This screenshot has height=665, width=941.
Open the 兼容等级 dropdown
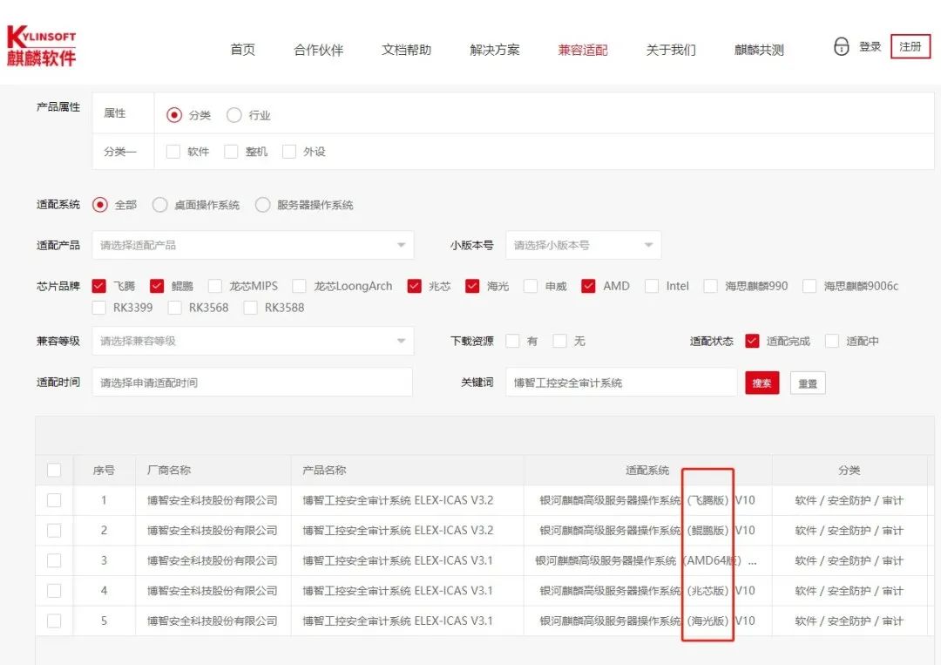coord(254,342)
